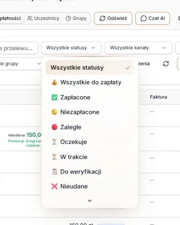Click the circular reset filters icon
Screen dimensions: 180x225
pos(166,64)
